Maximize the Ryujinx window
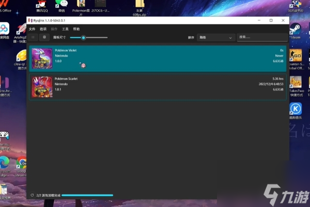Image resolution: width=310 pixels, height=207 pixels. 271,20
